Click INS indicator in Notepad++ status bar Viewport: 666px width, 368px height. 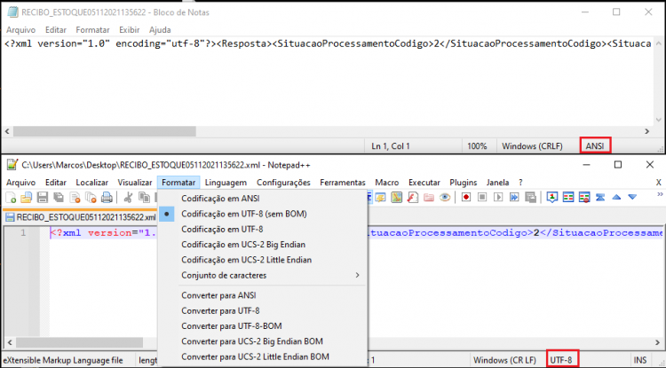(x=640, y=360)
